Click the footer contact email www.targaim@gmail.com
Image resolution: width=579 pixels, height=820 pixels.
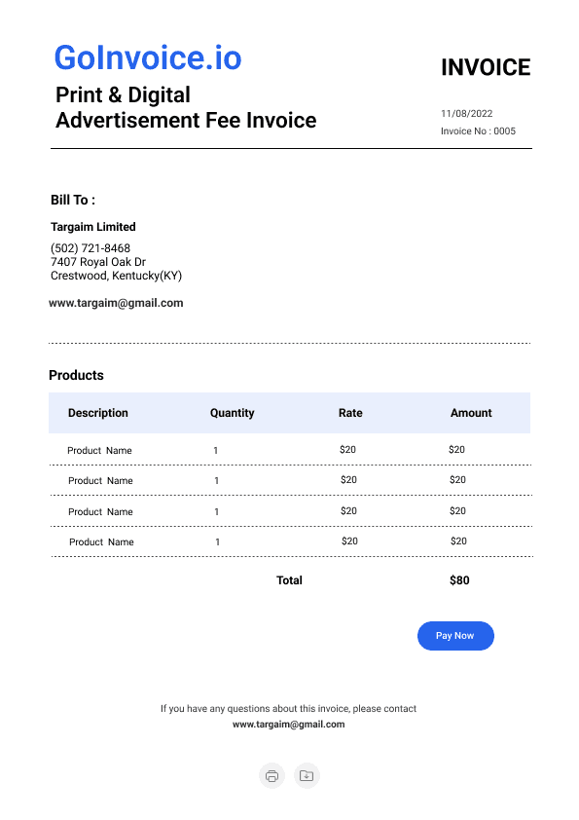288,725
